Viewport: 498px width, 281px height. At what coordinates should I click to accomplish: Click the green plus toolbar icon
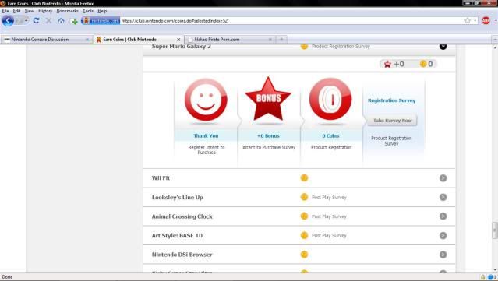[74, 21]
